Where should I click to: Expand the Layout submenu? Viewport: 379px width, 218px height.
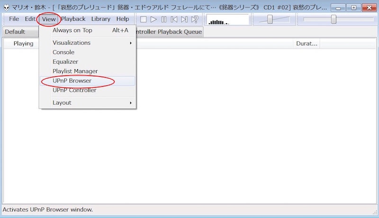[x=88, y=103]
